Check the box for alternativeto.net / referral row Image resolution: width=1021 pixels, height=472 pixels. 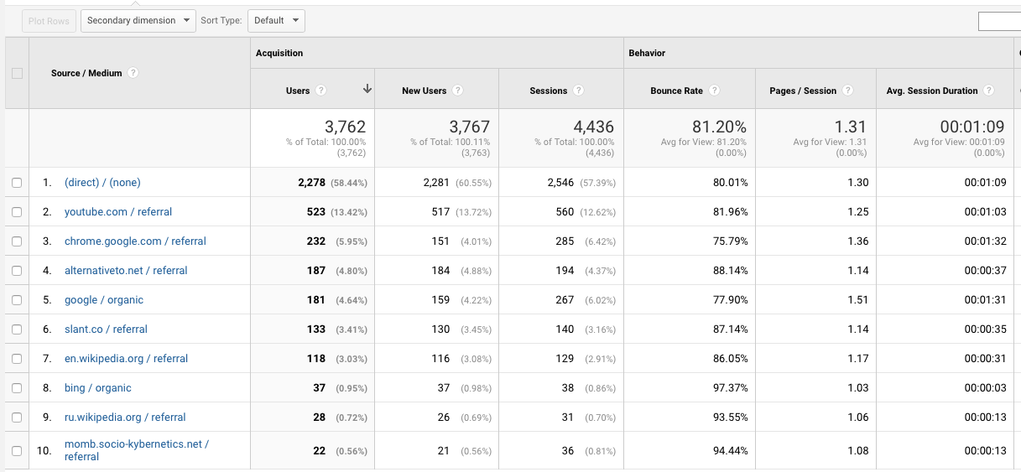(x=17, y=271)
